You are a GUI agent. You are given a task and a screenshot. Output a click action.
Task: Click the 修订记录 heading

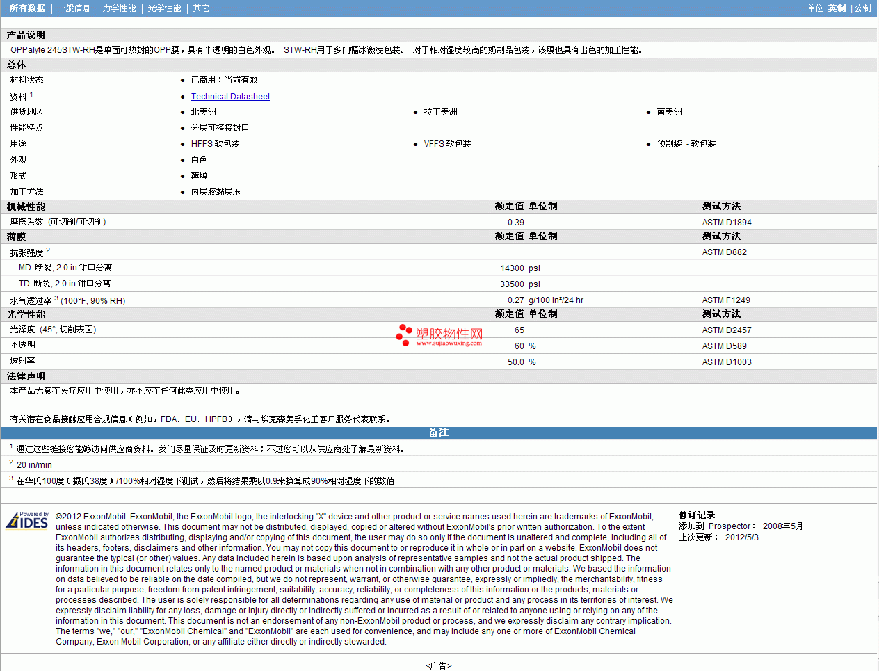click(x=697, y=515)
